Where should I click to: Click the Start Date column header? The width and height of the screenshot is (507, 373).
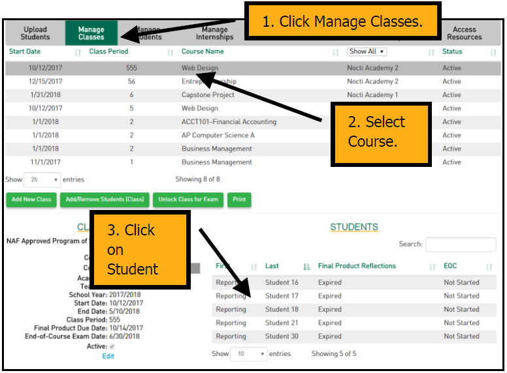pyautogui.click(x=25, y=52)
